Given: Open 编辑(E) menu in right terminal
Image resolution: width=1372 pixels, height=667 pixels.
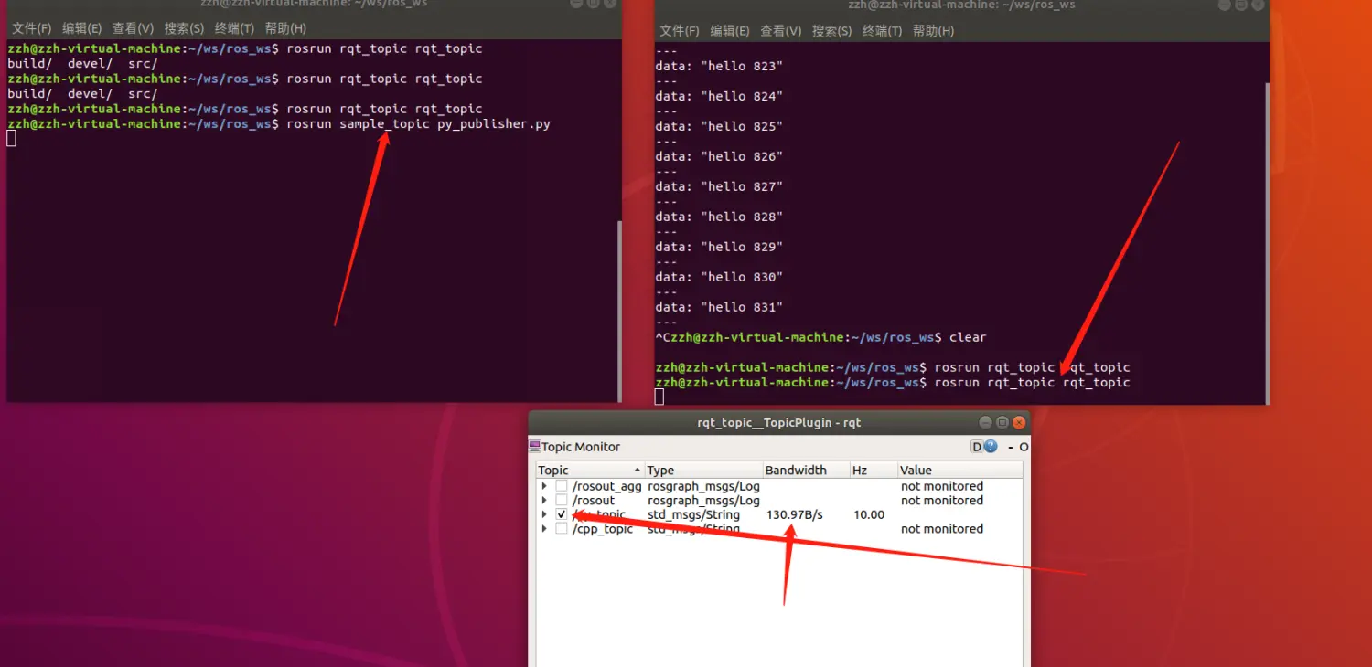Looking at the screenshot, I should (x=729, y=30).
